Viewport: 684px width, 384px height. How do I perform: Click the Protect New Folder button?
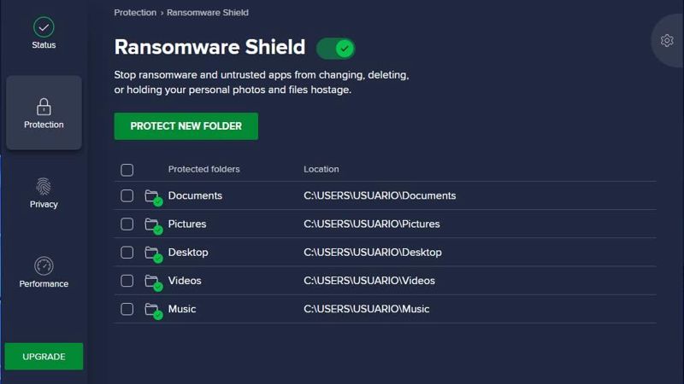point(186,126)
